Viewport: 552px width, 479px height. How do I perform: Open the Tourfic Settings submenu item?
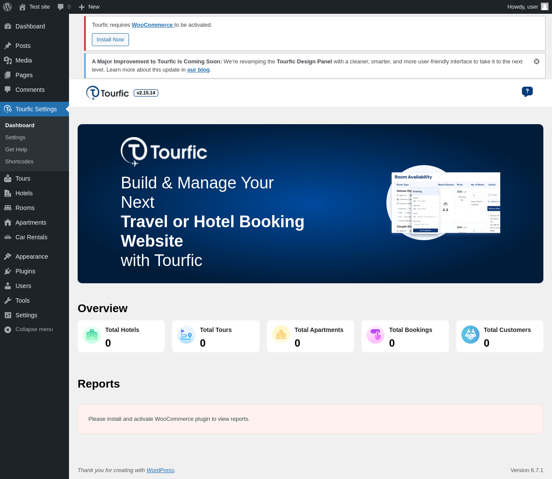coord(15,138)
